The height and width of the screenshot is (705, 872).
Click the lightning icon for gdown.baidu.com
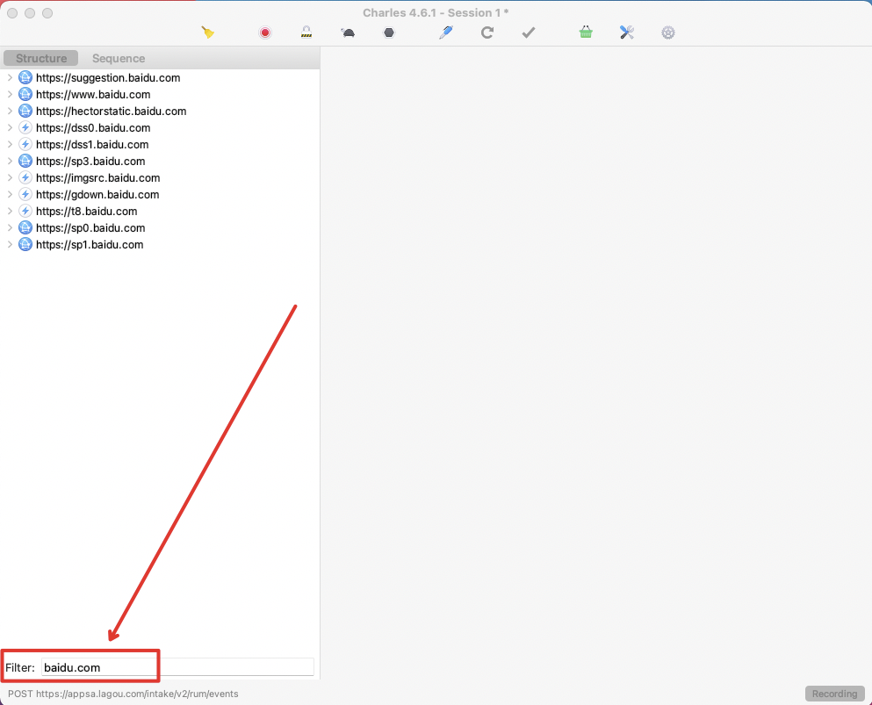[25, 195]
